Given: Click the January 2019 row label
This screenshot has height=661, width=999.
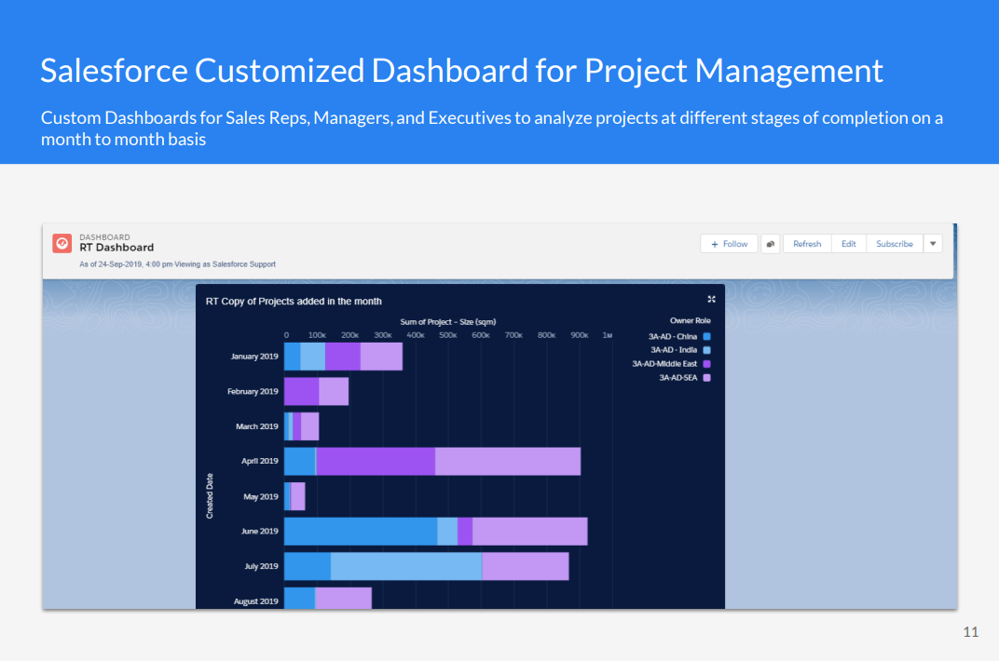Looking at the screenshot, I should coord(254,357).
